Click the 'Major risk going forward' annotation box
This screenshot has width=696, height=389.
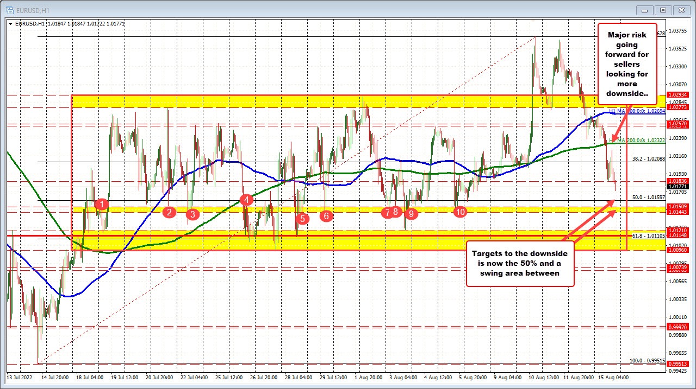(627, 64)
